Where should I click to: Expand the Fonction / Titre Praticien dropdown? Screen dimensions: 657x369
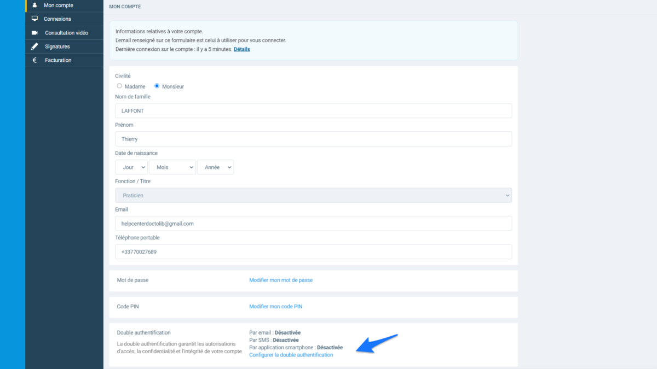pyautogui.click(x=313, y=195)
